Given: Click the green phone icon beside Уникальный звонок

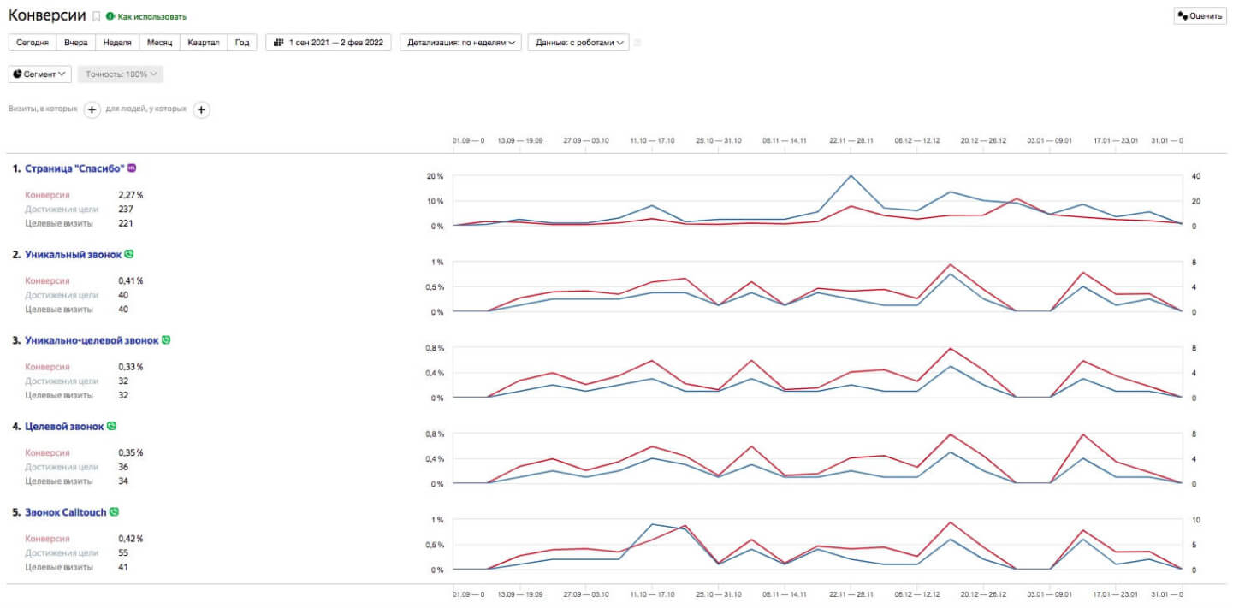Looking at the screenshot, I should click(129, 254).
